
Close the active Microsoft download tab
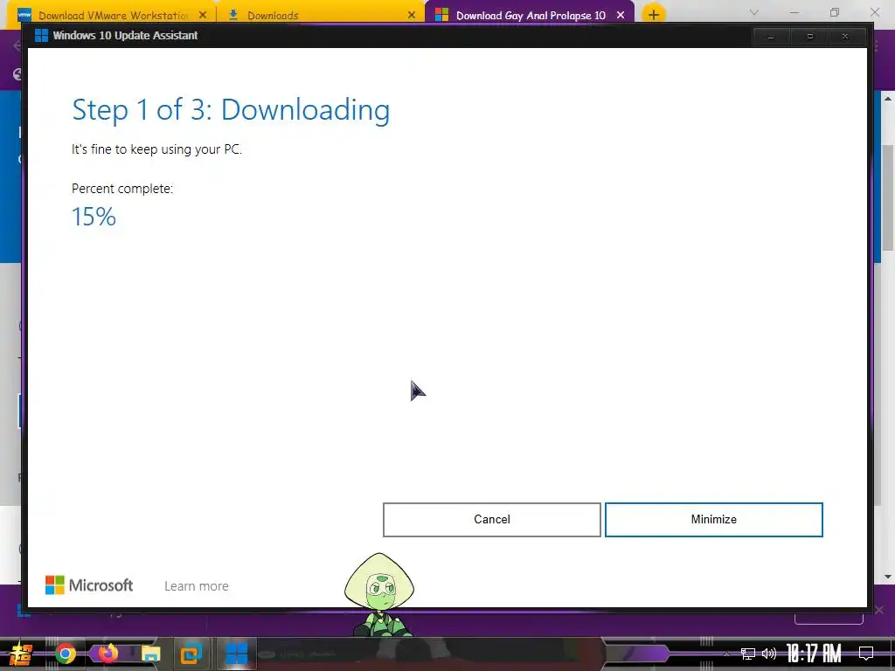621,15
